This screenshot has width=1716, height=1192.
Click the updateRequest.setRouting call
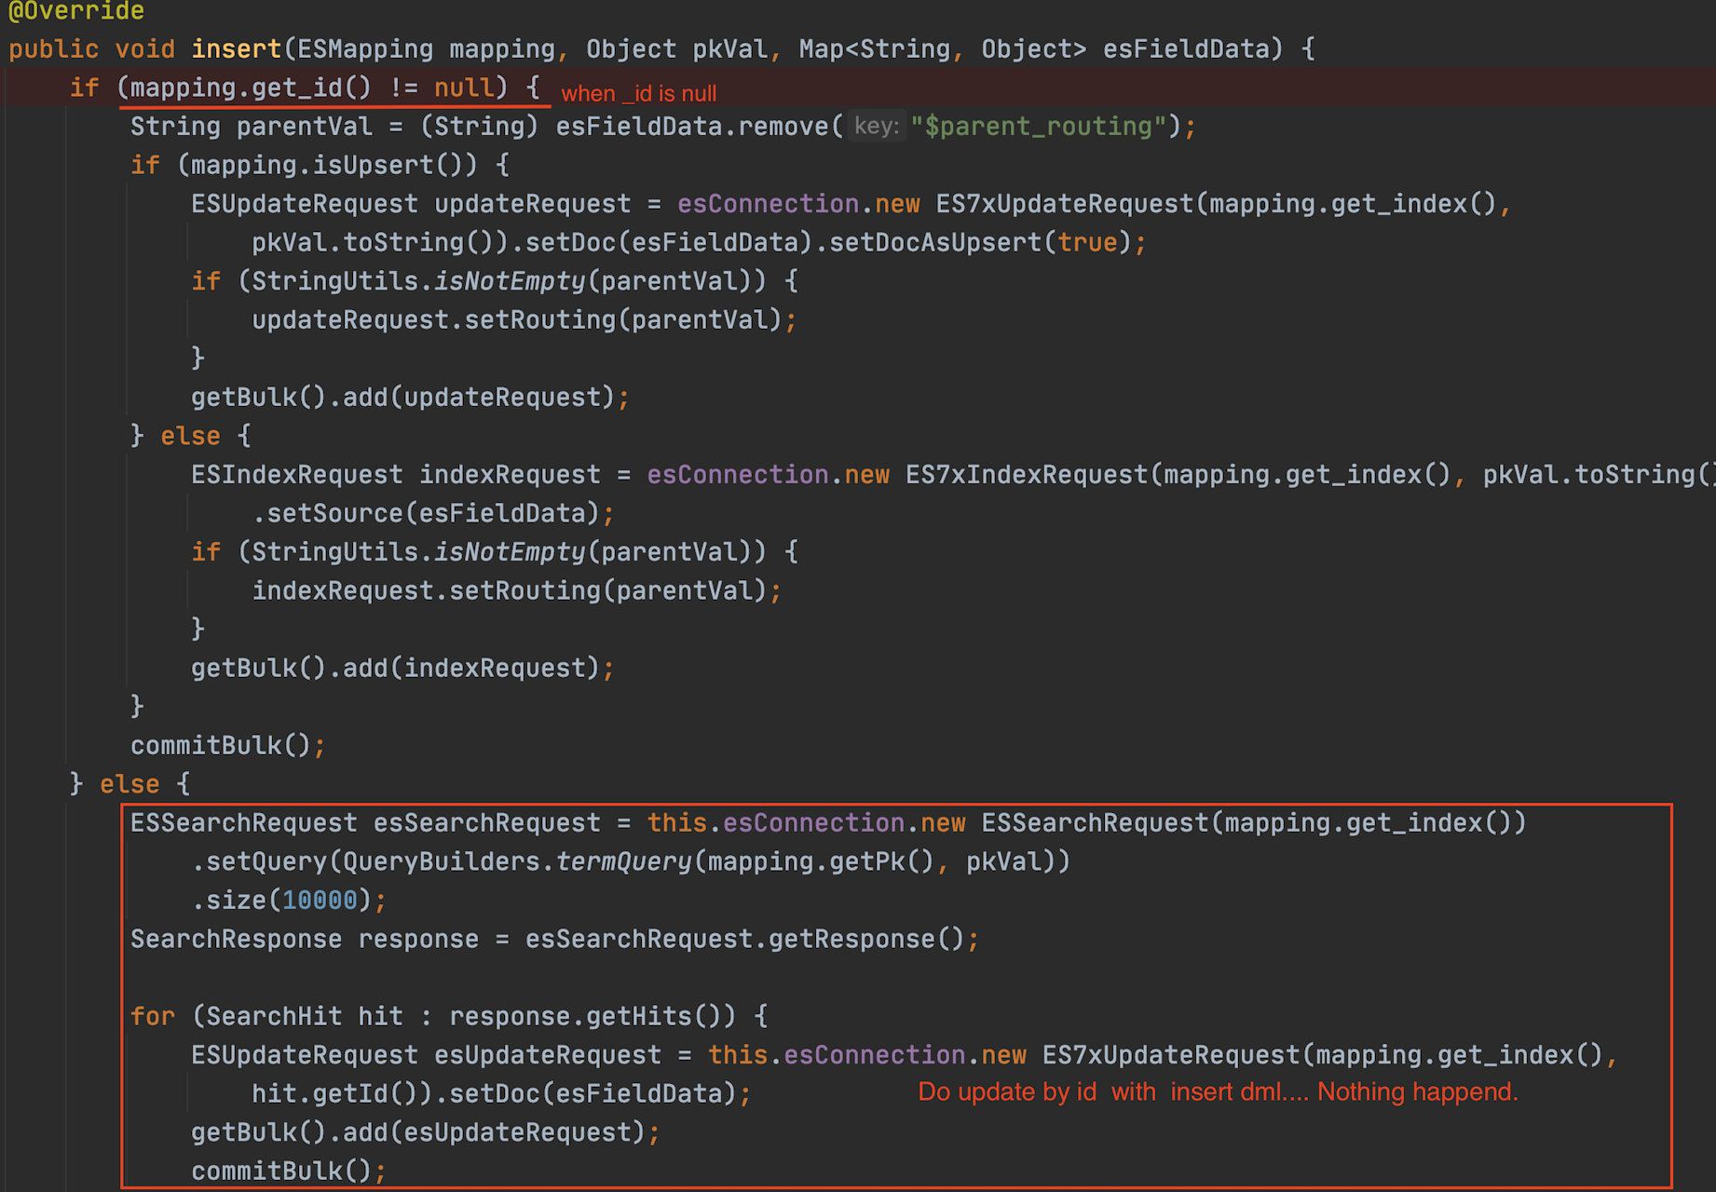coord(522,319)
